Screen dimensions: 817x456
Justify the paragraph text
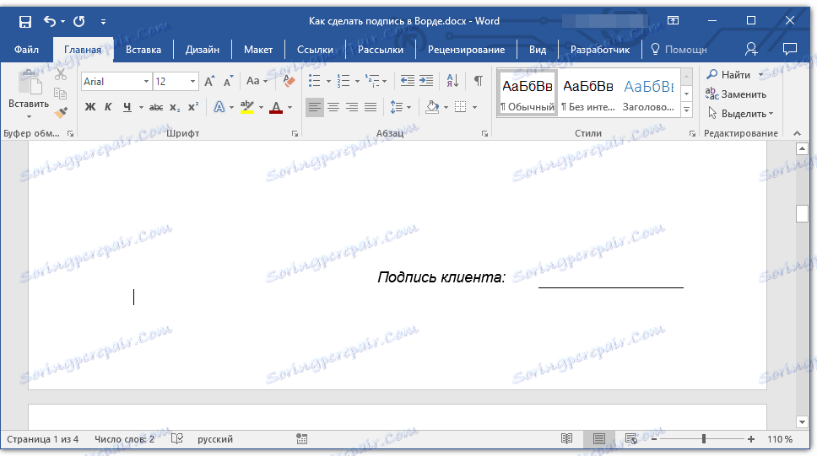(371, 107)
